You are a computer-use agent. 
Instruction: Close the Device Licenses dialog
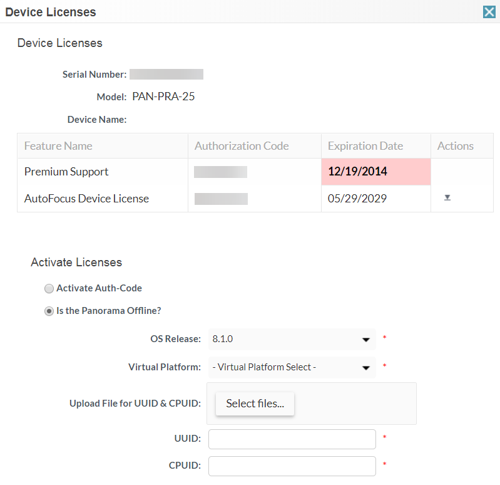point(489,12)
